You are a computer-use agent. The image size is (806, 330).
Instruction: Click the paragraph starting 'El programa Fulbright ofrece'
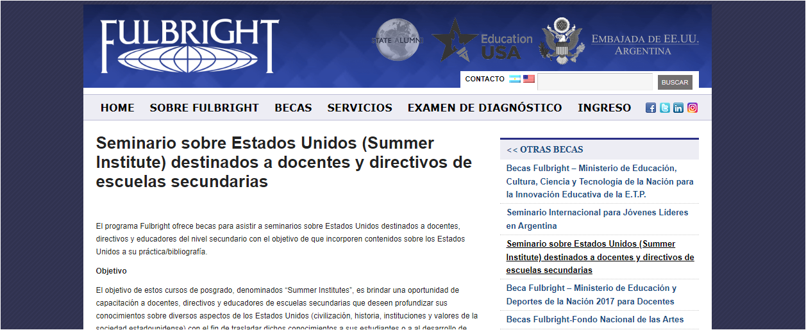[280, 239]
